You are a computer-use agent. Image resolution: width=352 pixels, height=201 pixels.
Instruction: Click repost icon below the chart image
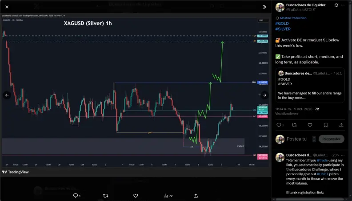[x=105, y=196]
